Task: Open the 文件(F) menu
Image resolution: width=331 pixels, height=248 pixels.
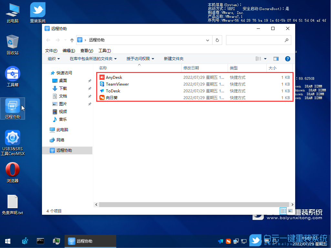Action: click(x=51, y=50)
